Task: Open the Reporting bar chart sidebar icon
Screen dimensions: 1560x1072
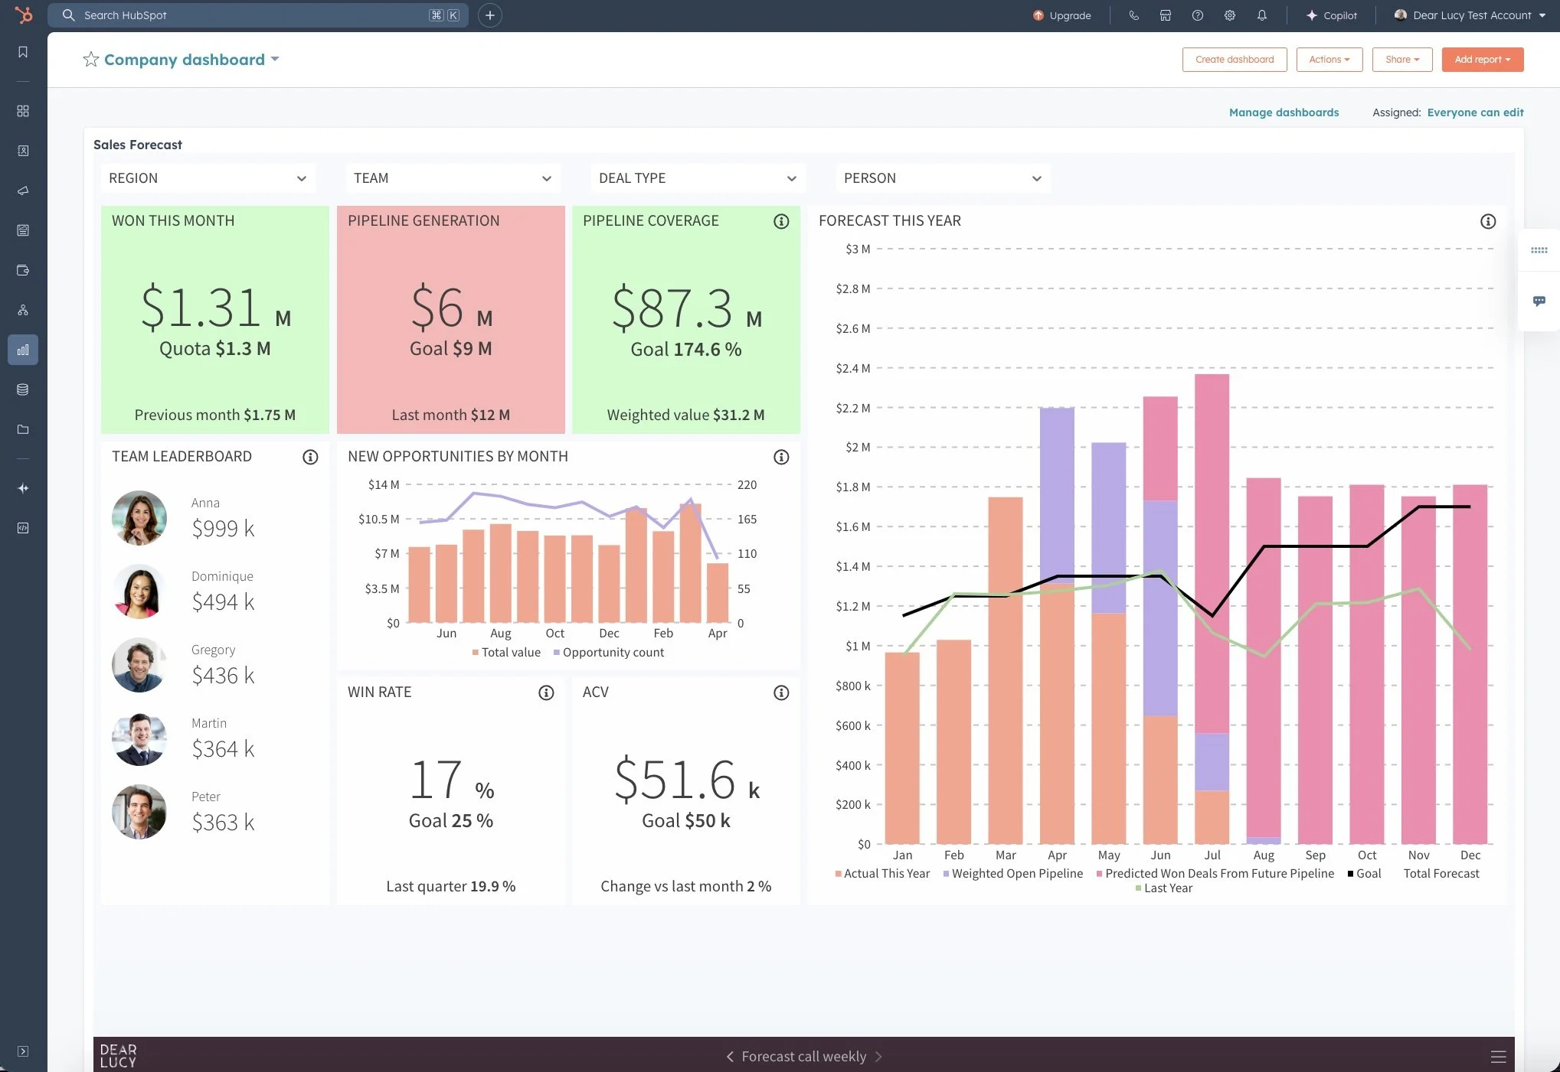Action: [x=23, y=350]
